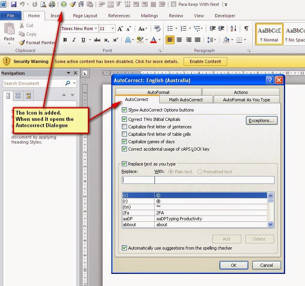Screen dimensions: 305x286
Task: Click the Shrink Font icon
Action: click(128, 29)
